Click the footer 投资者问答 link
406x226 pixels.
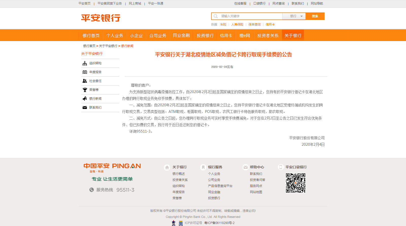point(258,180)
